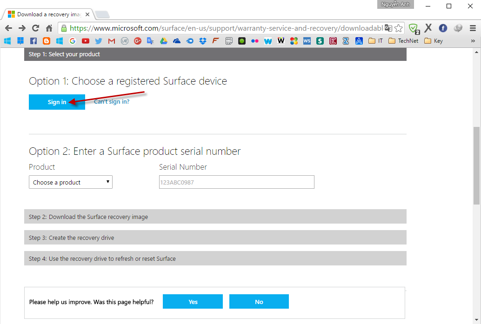Viewport: 481px width, 324px height.
Task: Expand Step 2: Download the Surface recovery image
Action: click(x=215, y=217)
